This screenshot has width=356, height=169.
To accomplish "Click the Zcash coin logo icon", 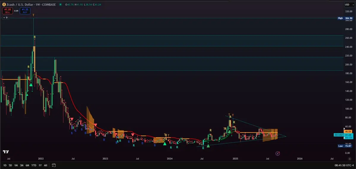I will [4, 4].
